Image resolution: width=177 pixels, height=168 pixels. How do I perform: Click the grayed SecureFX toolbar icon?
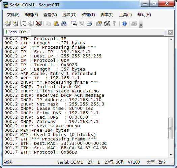[x=134, y=24]
